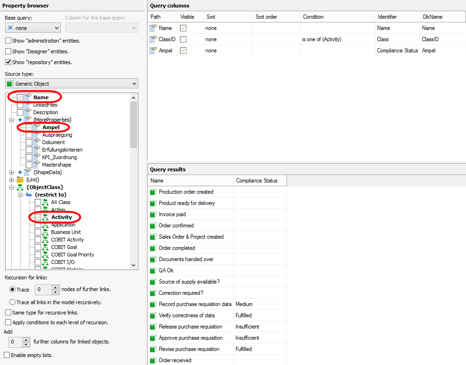
Task: Click the Sort order column header
Action: click(276, 17)
